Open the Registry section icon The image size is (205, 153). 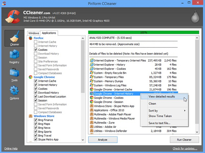14,54
